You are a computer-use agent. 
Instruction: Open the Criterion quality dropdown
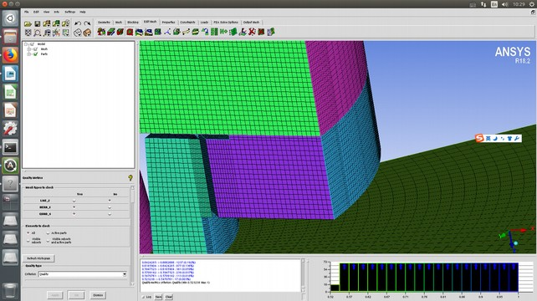coord(83,274)
